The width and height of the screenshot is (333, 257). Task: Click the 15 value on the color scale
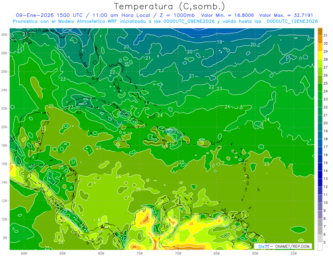coord(326,163)
